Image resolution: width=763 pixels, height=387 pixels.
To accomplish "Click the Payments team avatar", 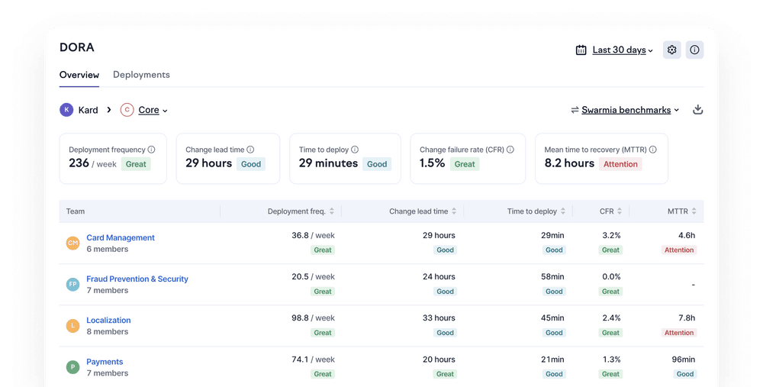I will [72, 367].
